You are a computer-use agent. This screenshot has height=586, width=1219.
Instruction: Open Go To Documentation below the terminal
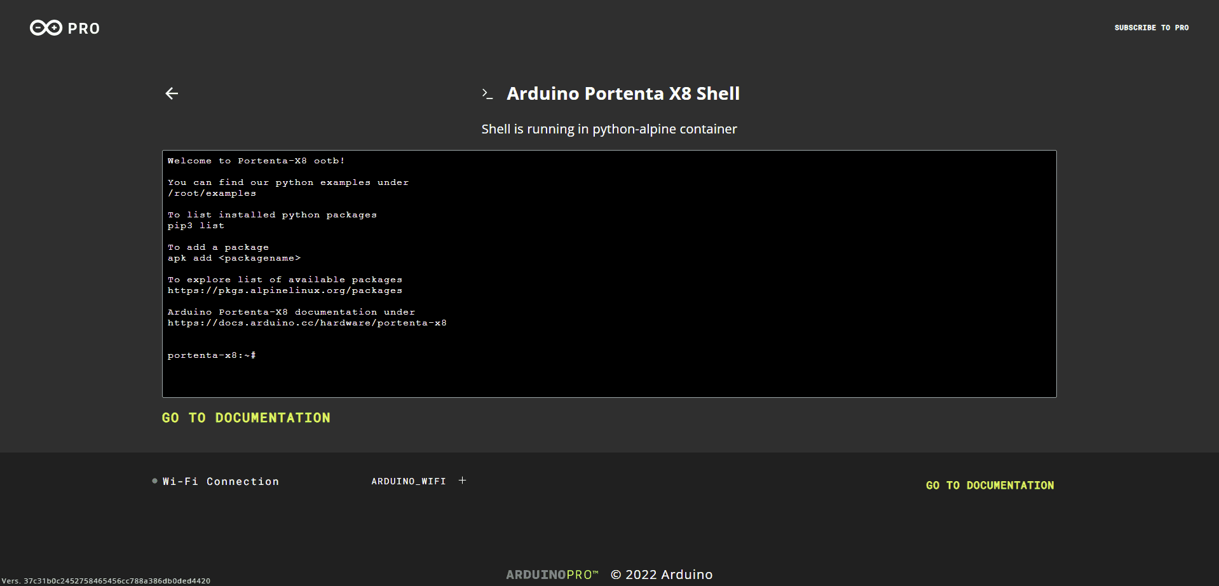(x=246, y=418)
